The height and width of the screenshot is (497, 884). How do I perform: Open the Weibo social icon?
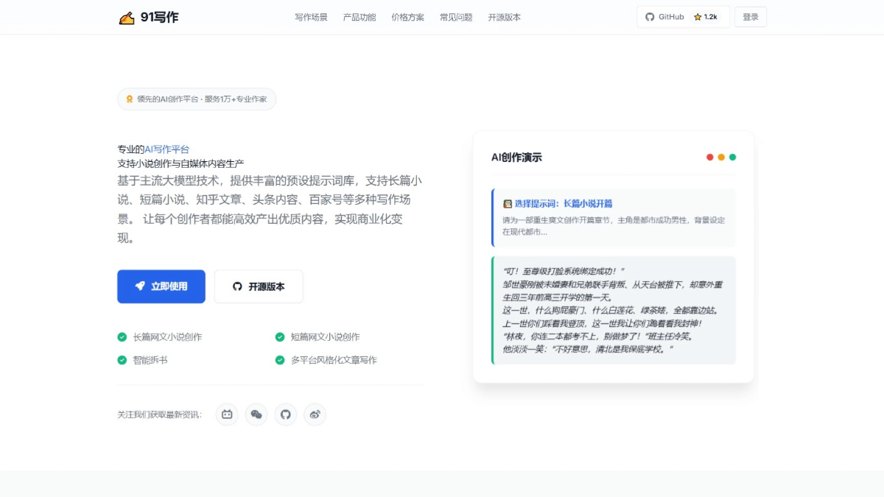point(315,415)
